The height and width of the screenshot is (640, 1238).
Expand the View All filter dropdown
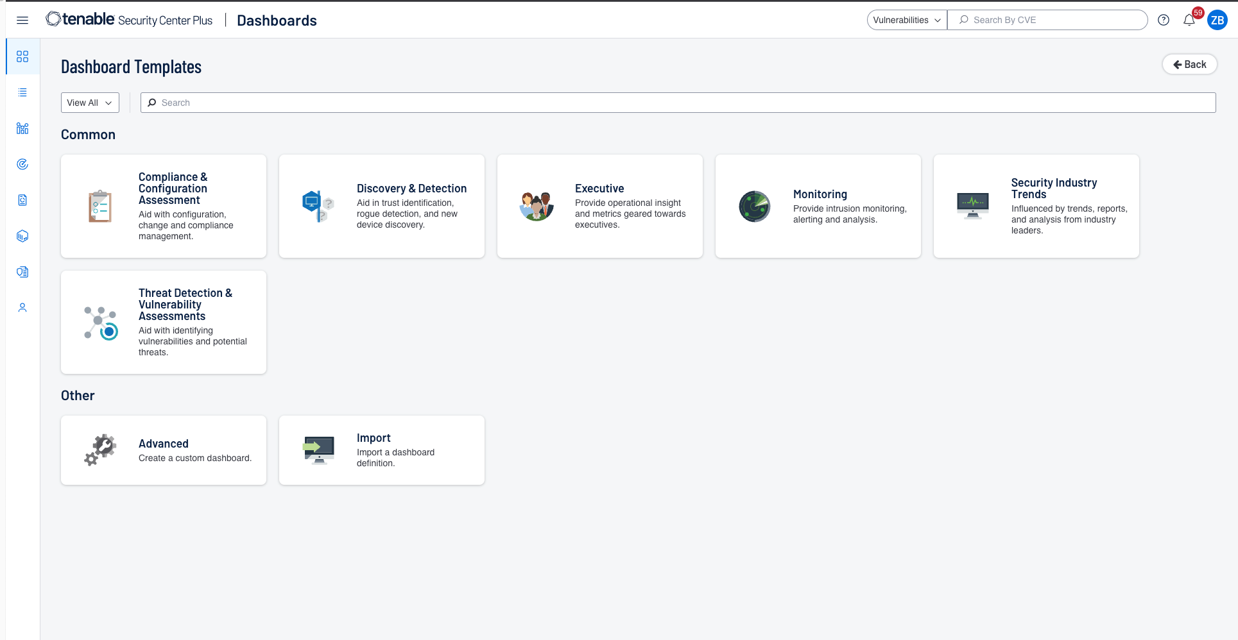pos(90,103)
